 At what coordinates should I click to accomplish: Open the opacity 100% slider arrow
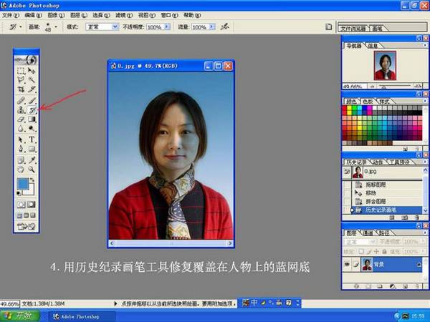point(167,26)
